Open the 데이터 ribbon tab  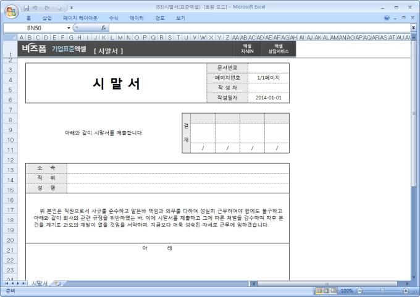[x=136, y=18]
